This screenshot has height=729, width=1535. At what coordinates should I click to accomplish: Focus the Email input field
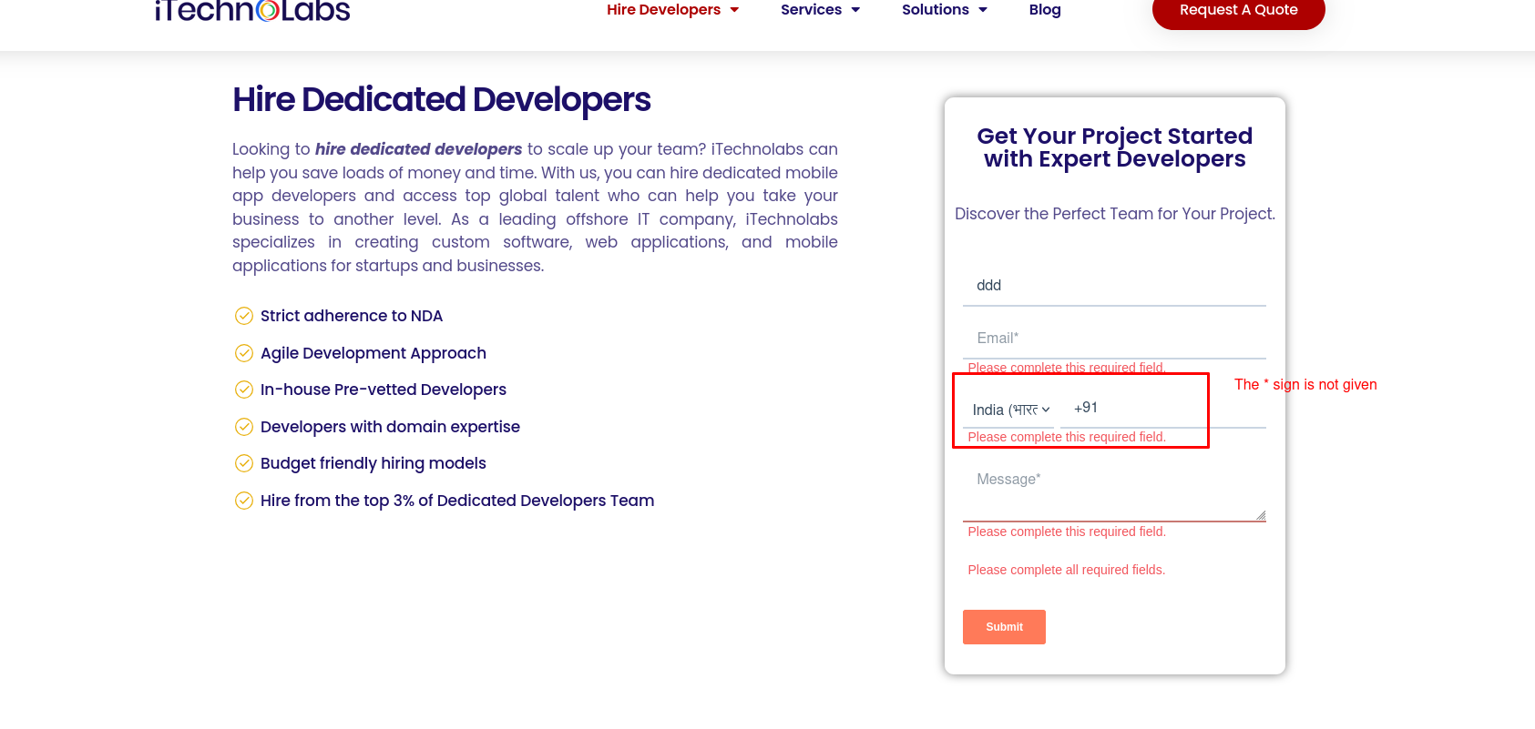pos(1114,339)
